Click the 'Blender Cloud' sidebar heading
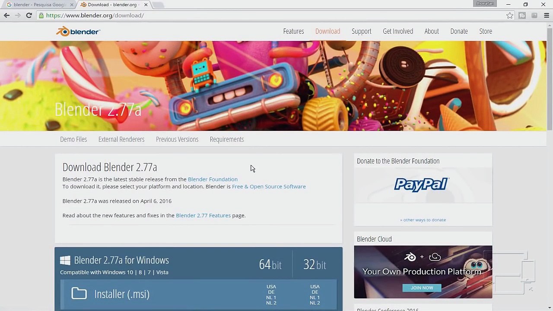 374,239
